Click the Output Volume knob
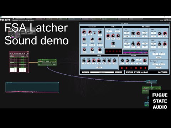 (145, 60)
